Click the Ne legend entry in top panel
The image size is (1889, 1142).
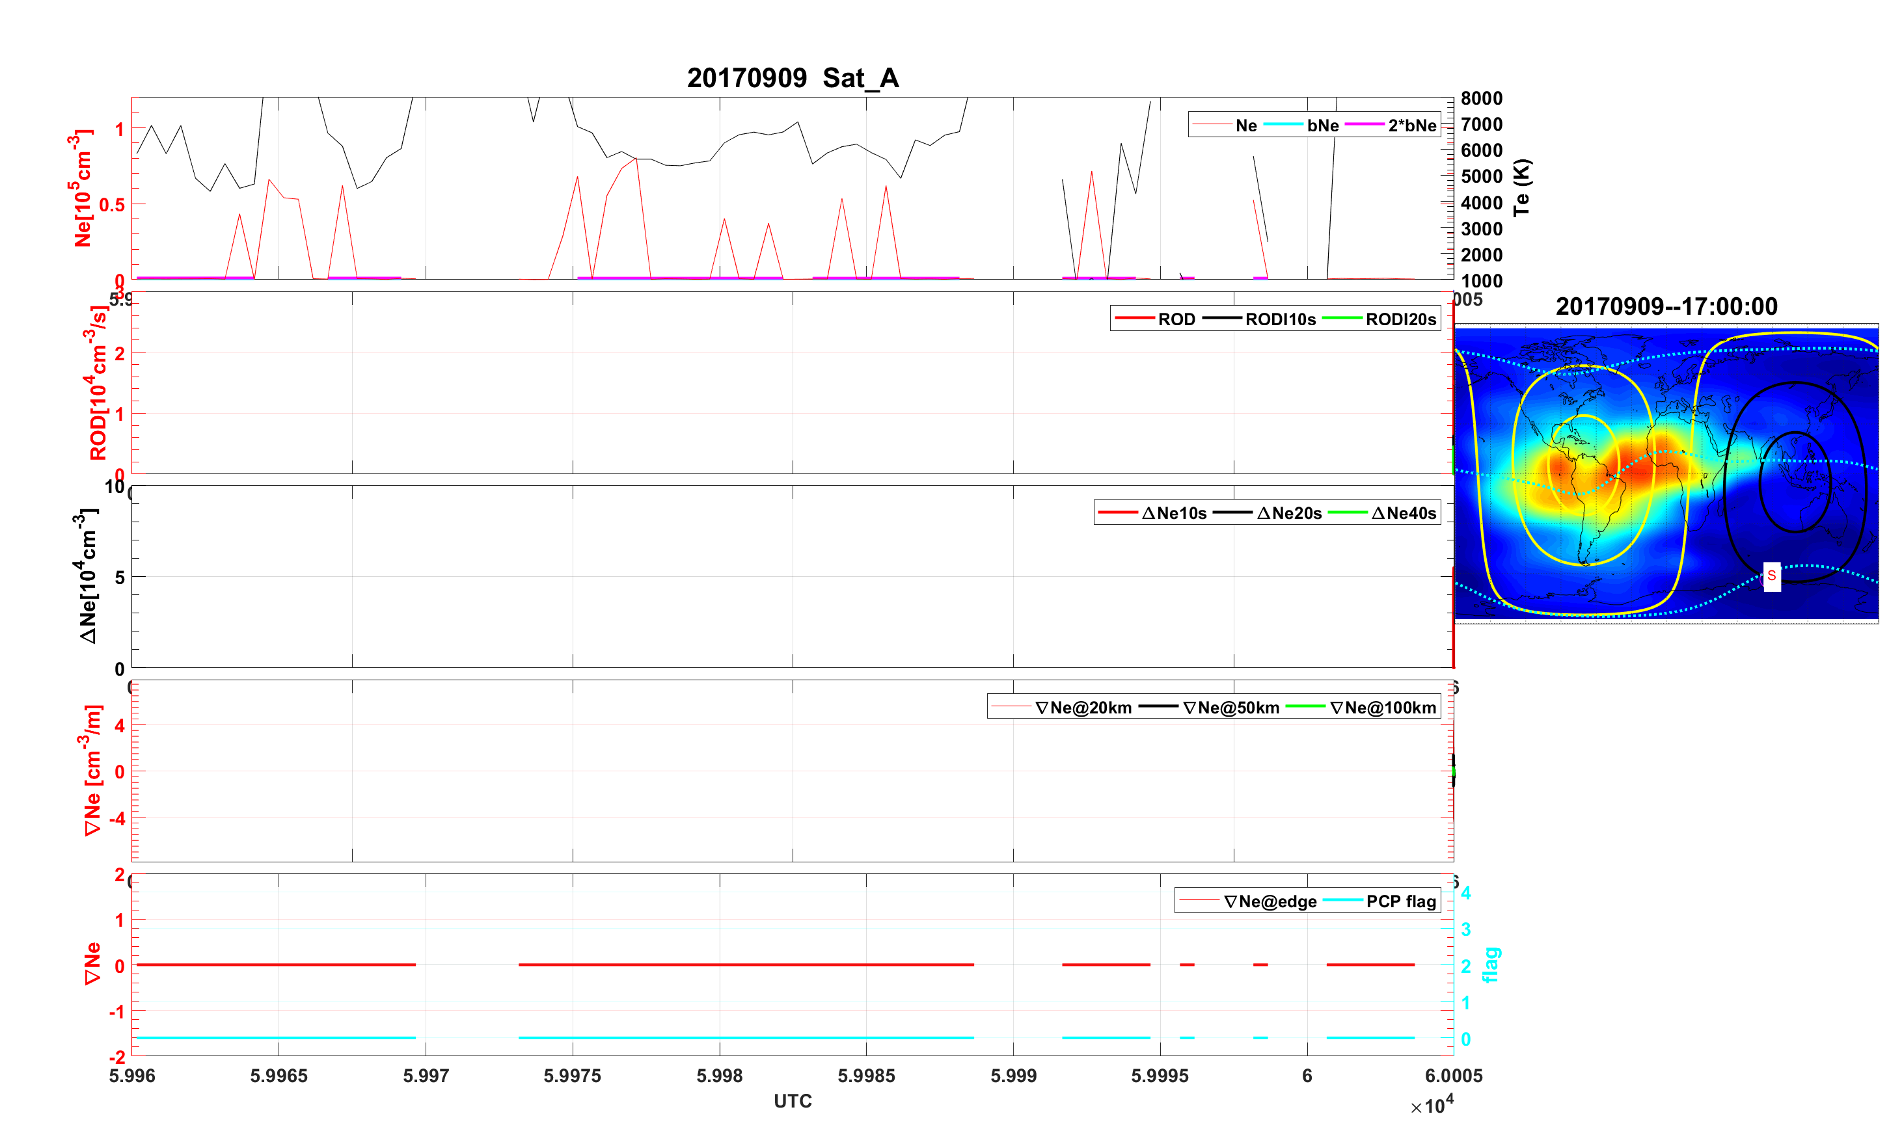tap(1246, 126)
